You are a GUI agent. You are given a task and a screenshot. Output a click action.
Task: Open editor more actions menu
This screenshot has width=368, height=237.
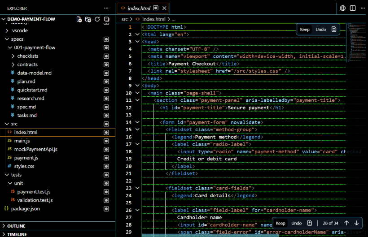pyautogui.click(x=363, y=8)
